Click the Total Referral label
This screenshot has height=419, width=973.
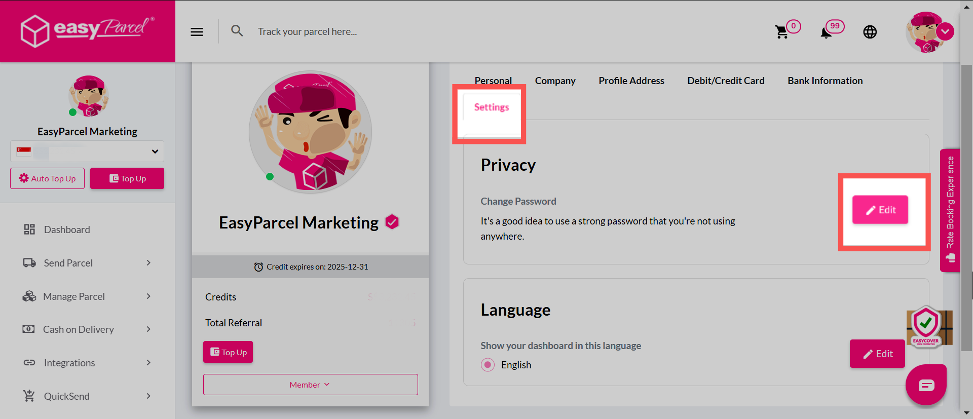pyautogui.click(x=234, y=323)
